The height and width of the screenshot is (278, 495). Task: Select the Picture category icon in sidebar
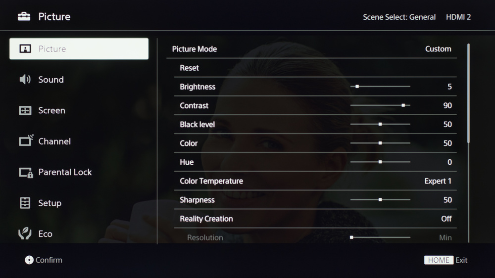[25, 48]
